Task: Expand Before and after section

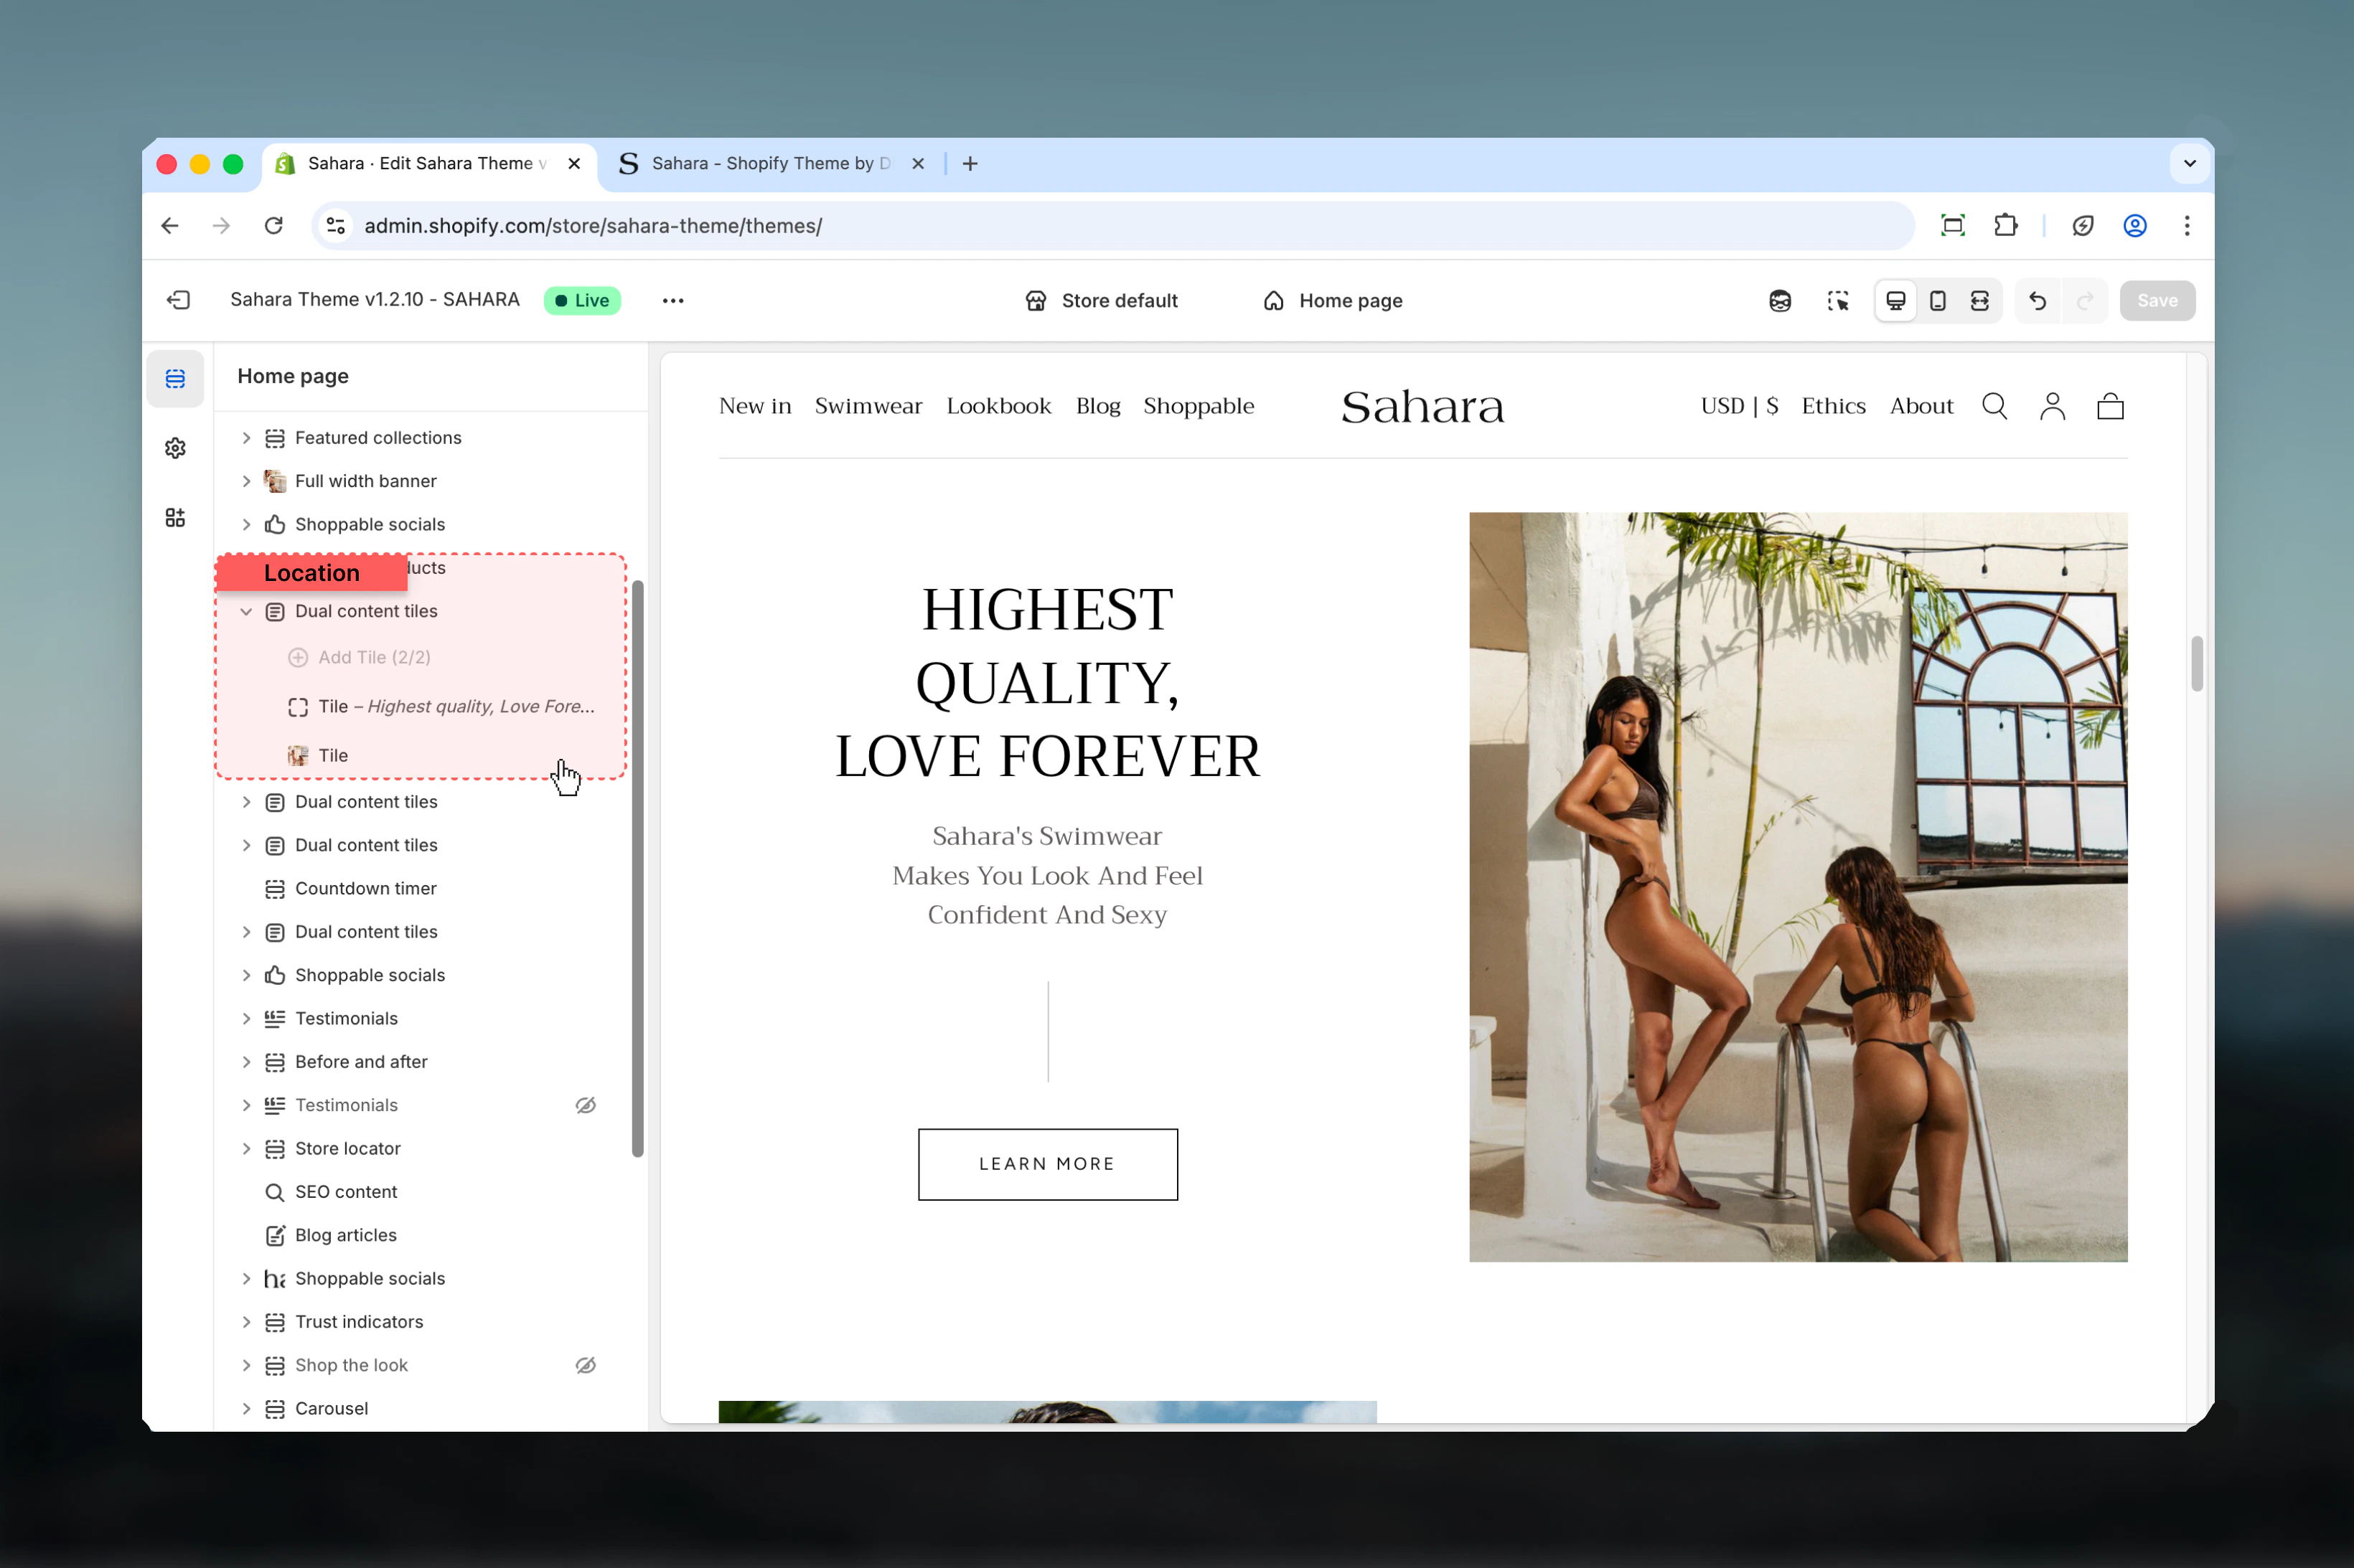Action: point(246,1062)
